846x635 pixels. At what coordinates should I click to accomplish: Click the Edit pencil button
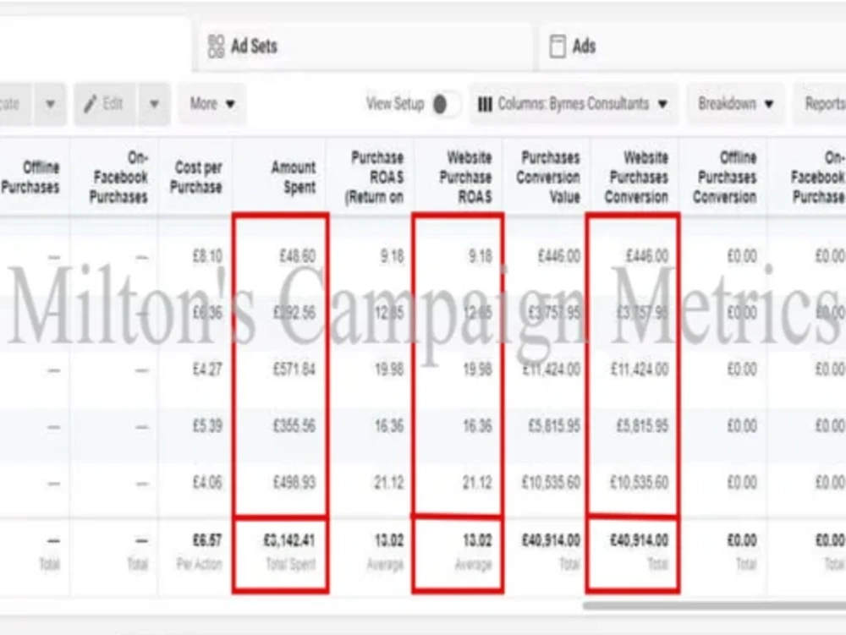(x=104, y=103)
